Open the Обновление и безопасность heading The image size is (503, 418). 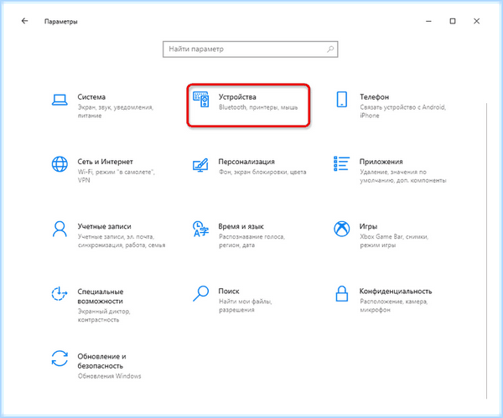101,361
